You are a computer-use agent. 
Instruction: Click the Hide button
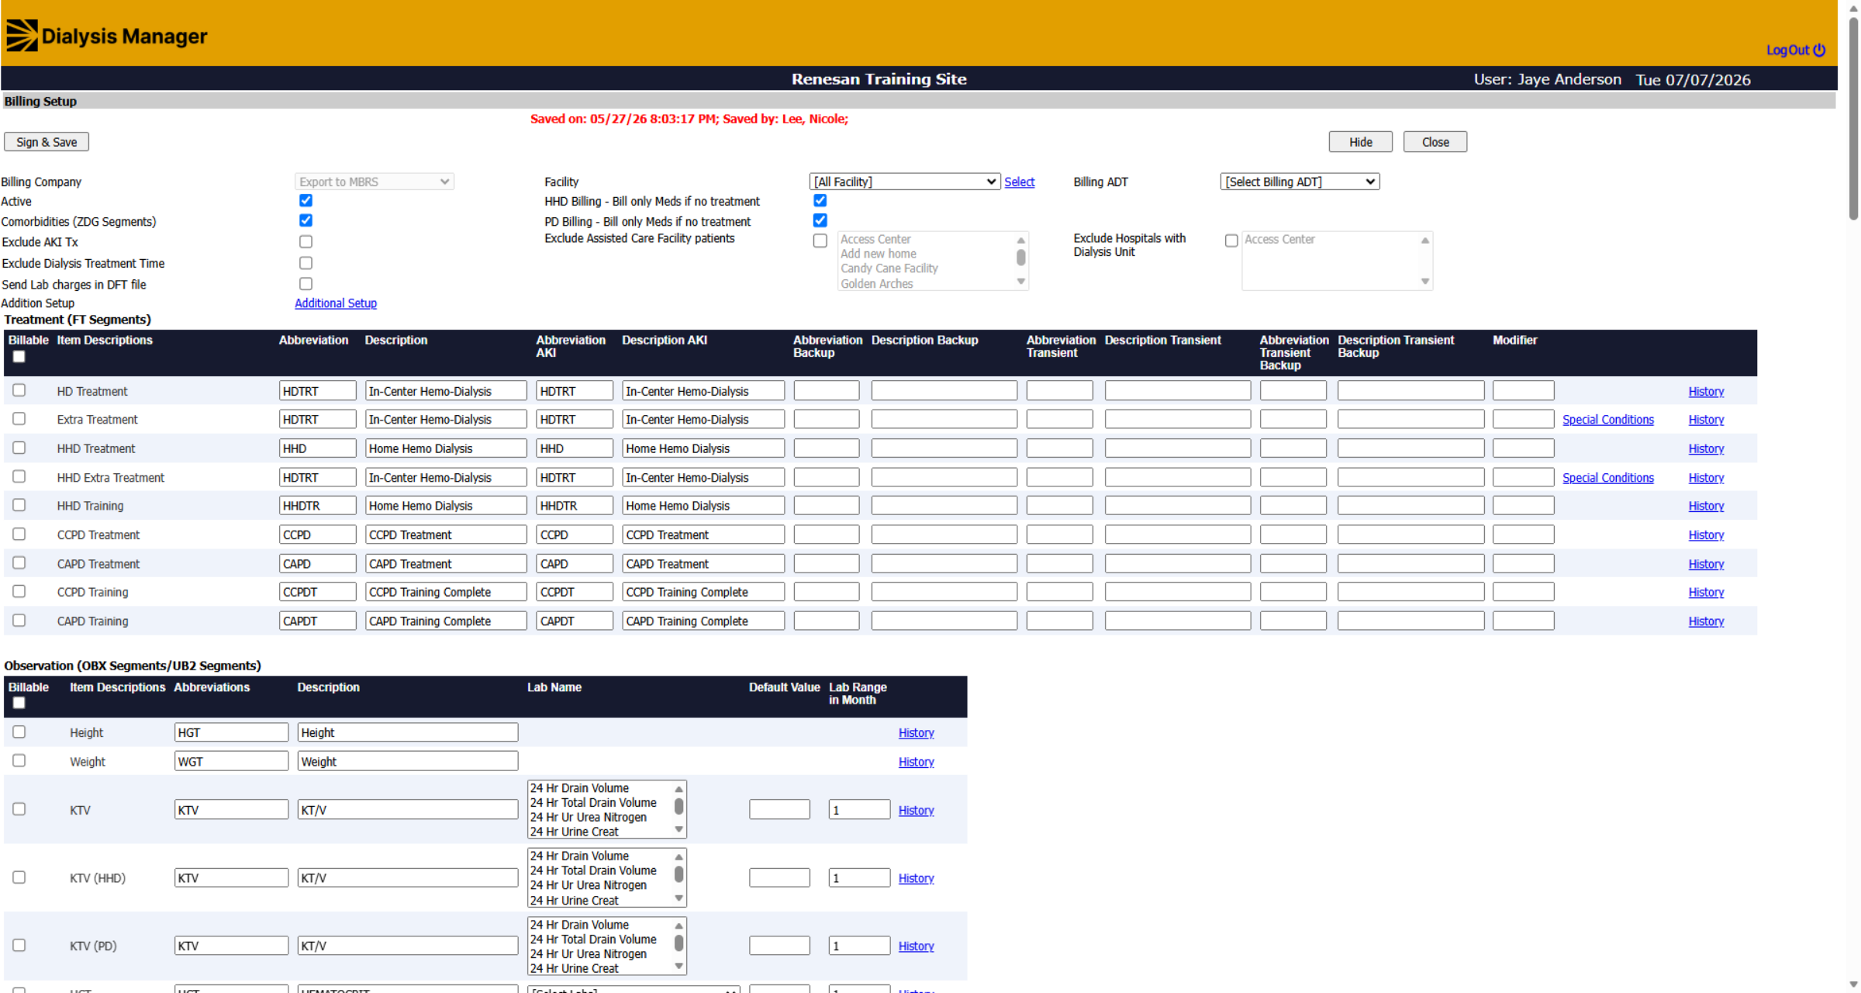point(1360,142)
